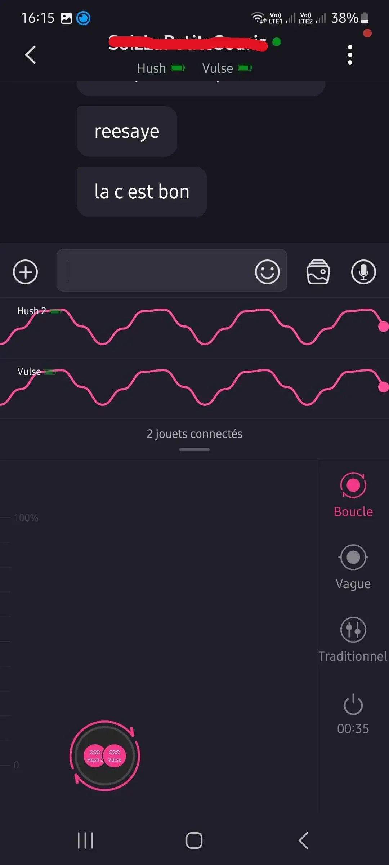Viewport: 389px width, 865px height.
Task: Tap the power button above 00:35
Action: point(353,704)
